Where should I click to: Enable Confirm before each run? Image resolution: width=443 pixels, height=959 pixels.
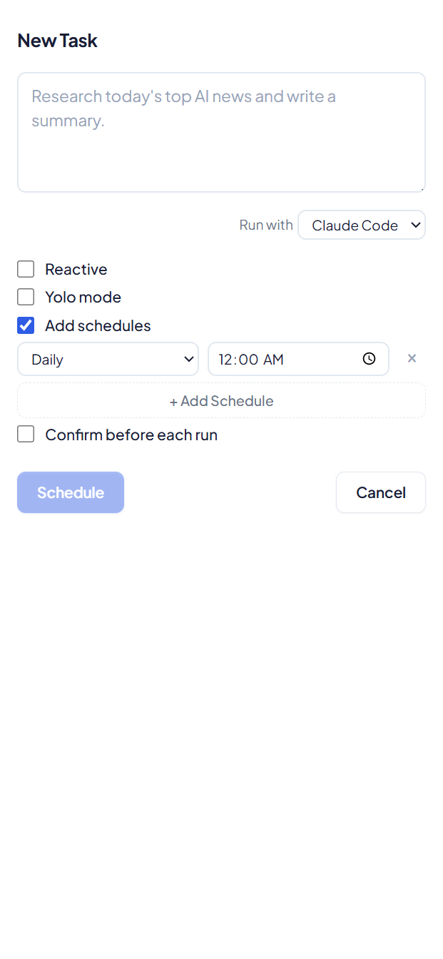click(26, 434)
